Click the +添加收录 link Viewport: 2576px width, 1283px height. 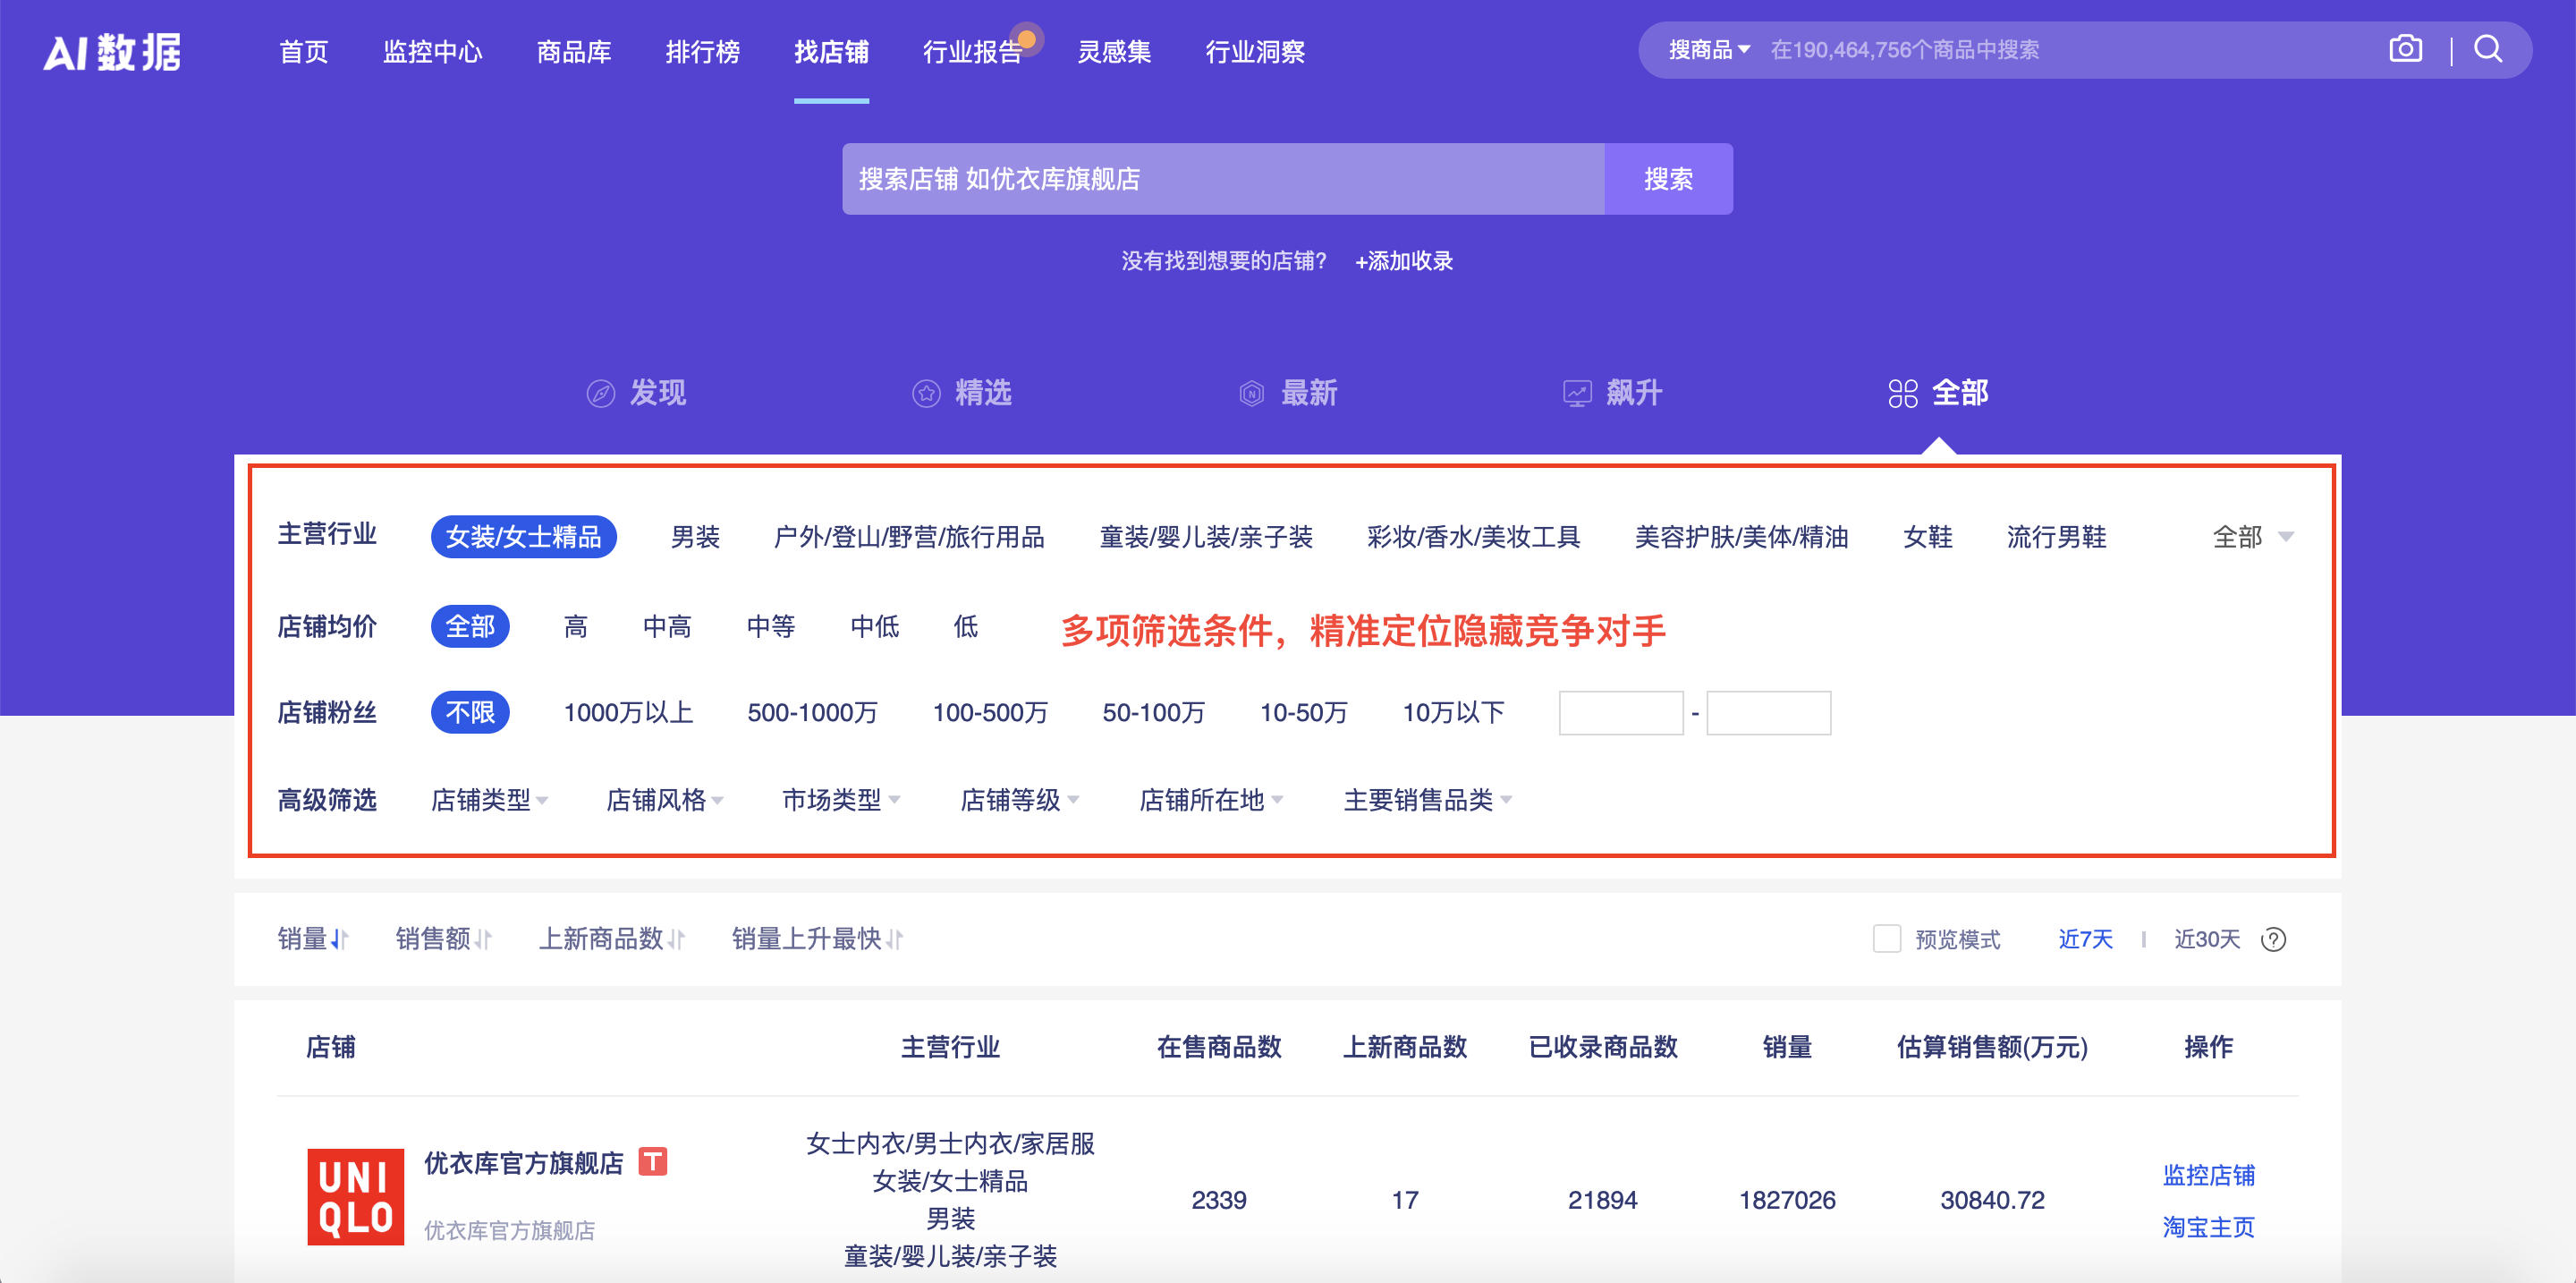(x=1404, y=261)
